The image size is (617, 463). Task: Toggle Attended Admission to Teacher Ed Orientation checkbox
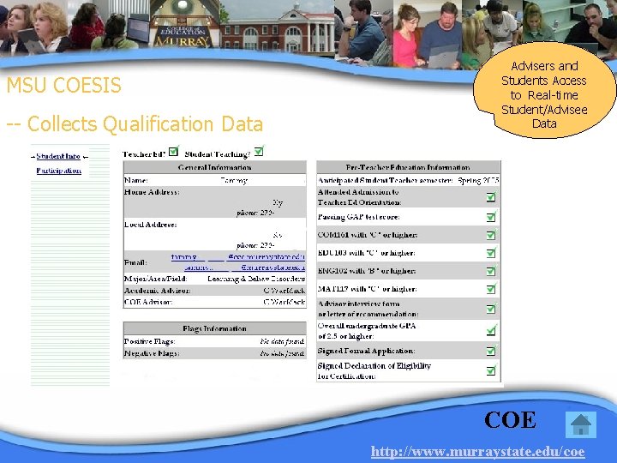tap(491, 196)
